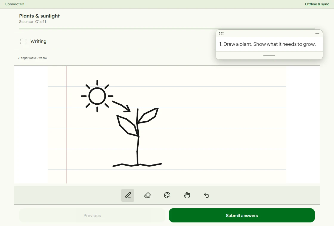Click the 'Connected' status text

[x=15, y=4]
